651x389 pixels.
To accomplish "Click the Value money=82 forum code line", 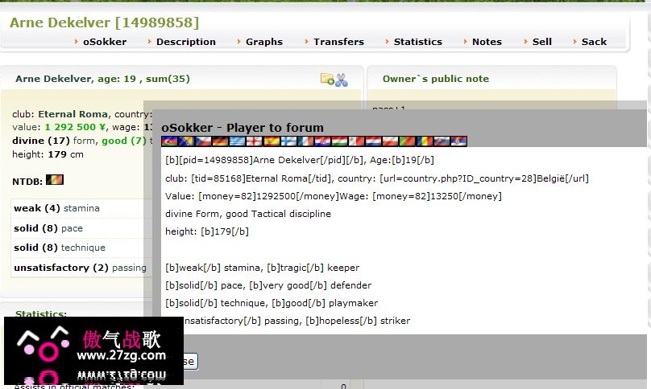I will (334, 196).
